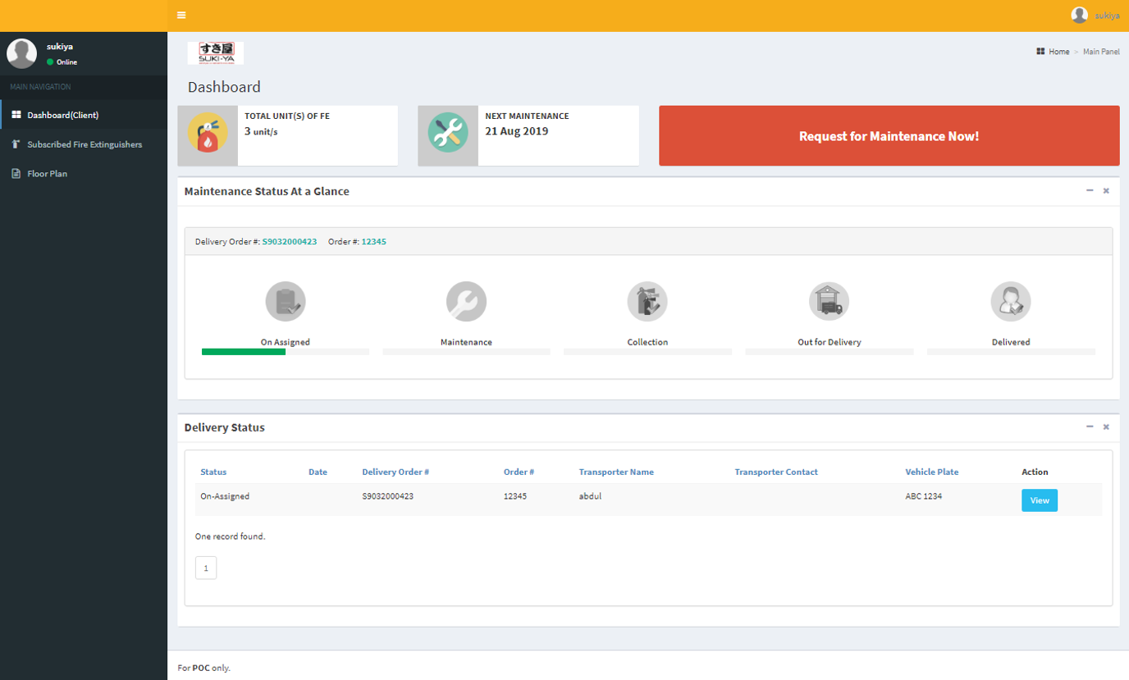Click the Suki-Ya logo image
The height and width of the screenshot is (680, 1129).
[x=216, y=53]
